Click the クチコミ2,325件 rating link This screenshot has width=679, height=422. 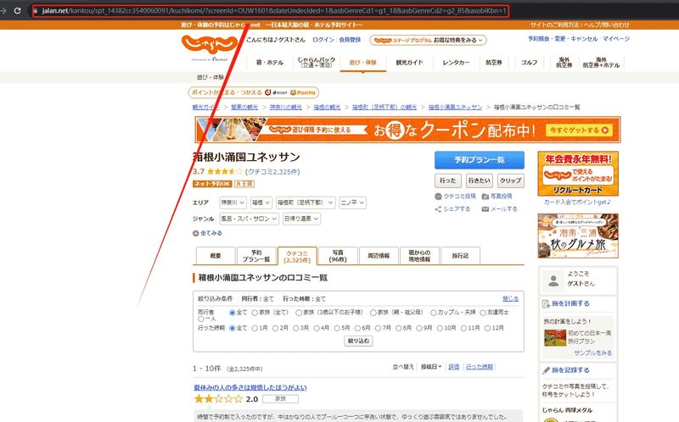[x=272, y=172]
